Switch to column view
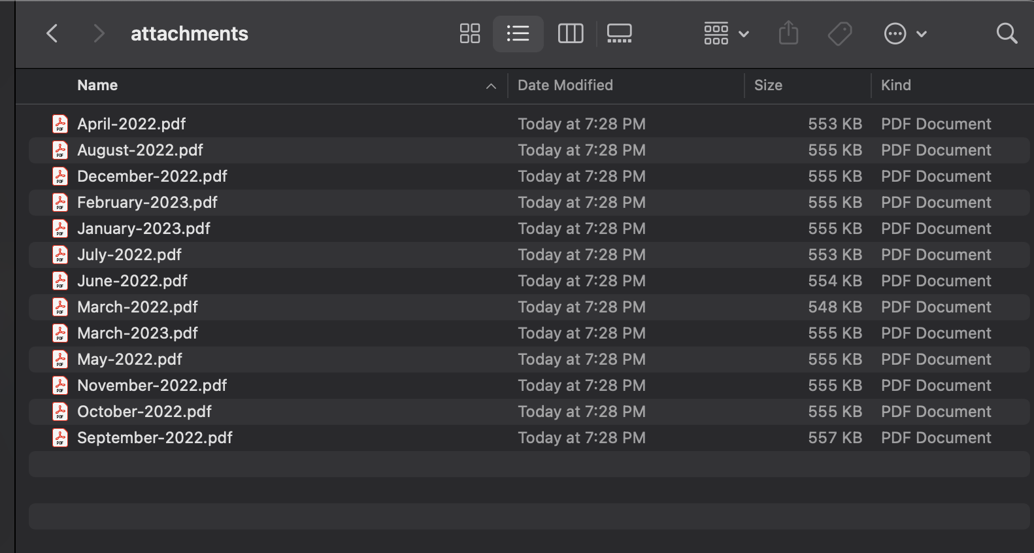1034x553 pixels. [x=571, y=33]
